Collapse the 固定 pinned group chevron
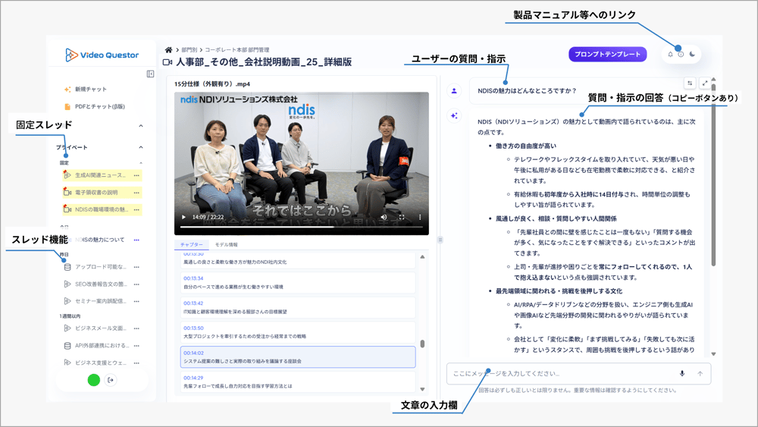 click(141, 163)
